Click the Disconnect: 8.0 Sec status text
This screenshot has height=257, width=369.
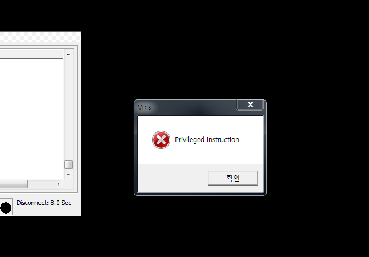tap(44, 203)
